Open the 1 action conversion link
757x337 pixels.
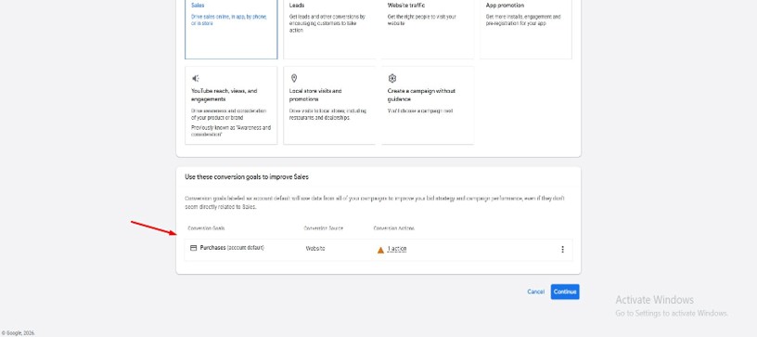pyautogui.click(x=397, y=249)
